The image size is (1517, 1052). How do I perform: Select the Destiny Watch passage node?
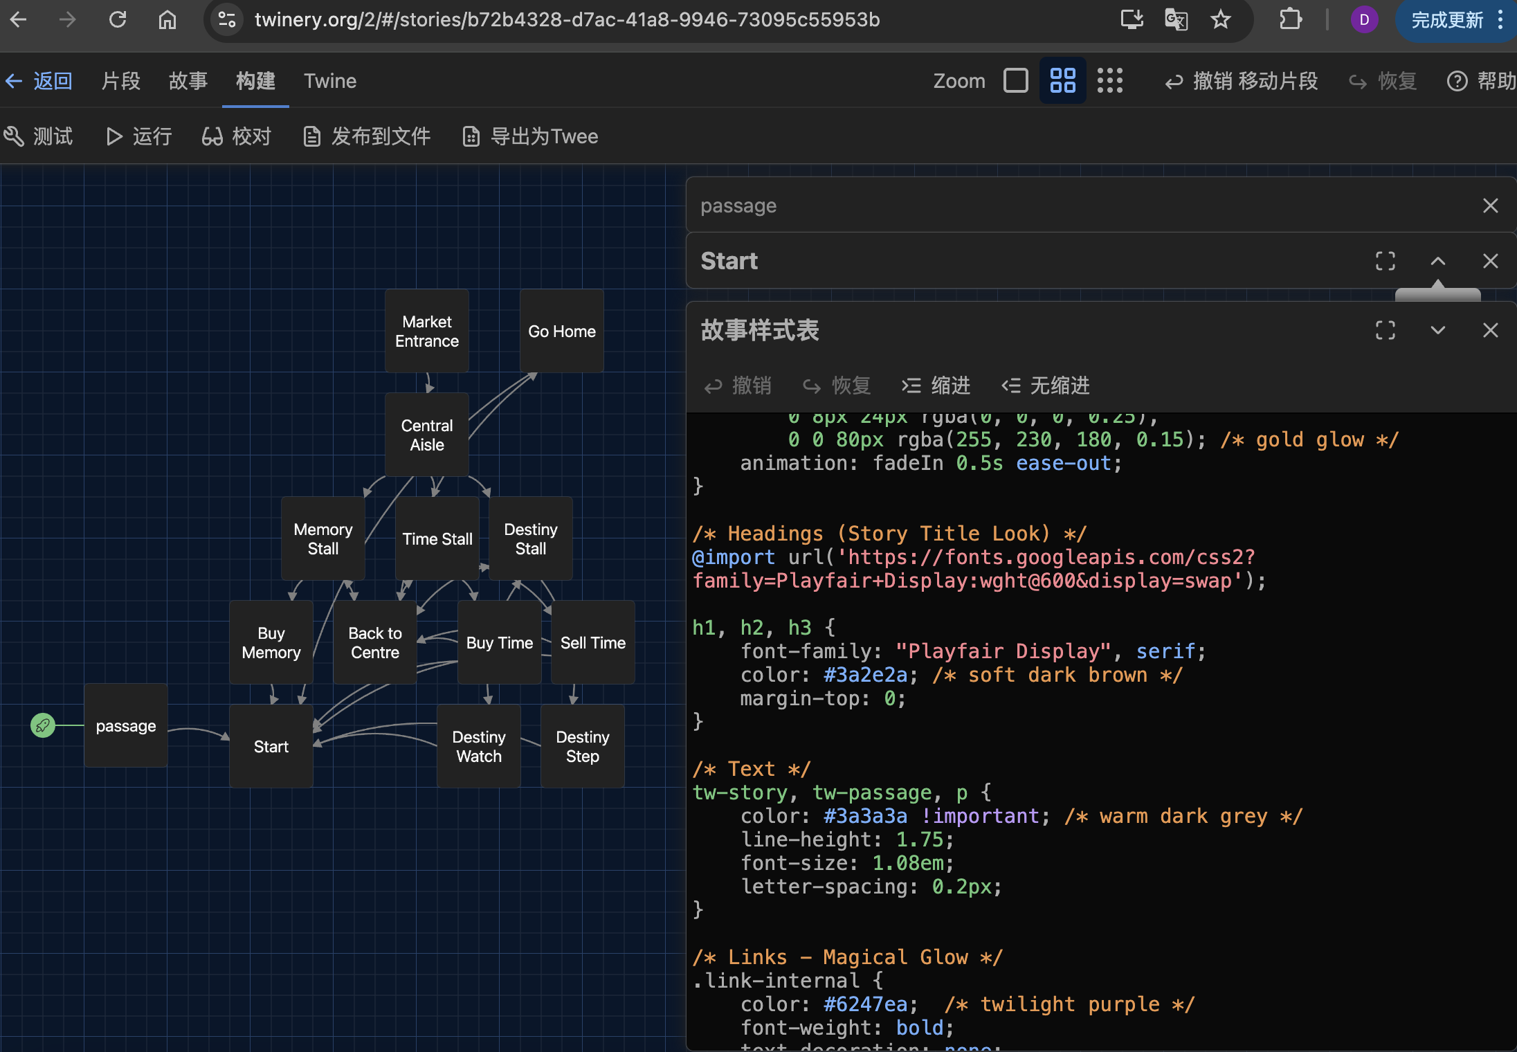click(478, 746)
